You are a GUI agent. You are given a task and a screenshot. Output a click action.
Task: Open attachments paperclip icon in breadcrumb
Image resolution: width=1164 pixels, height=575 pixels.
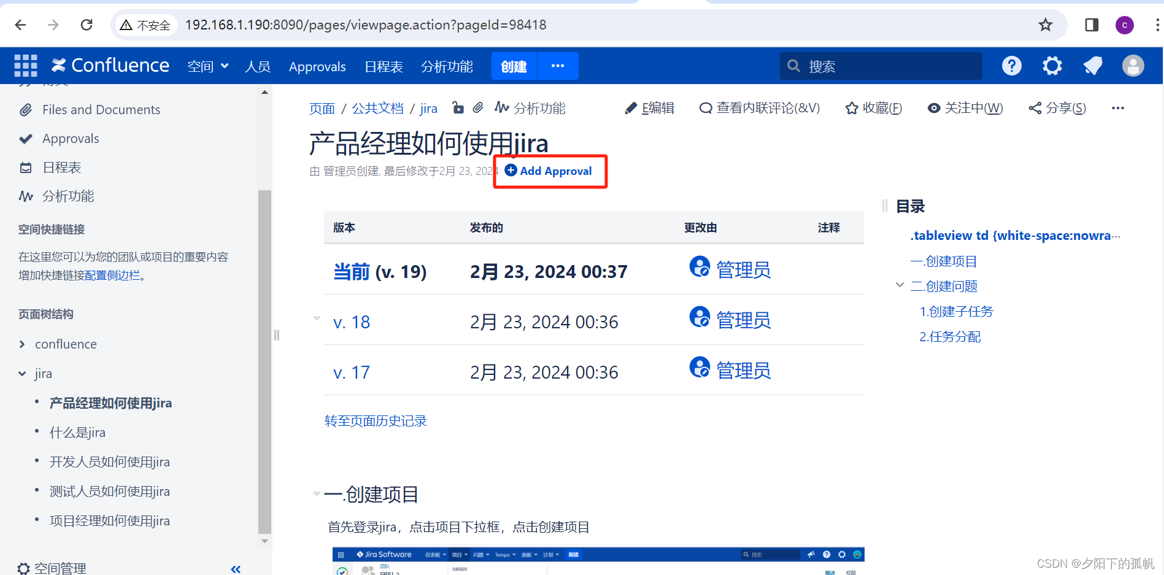click(x=478, y=107)
